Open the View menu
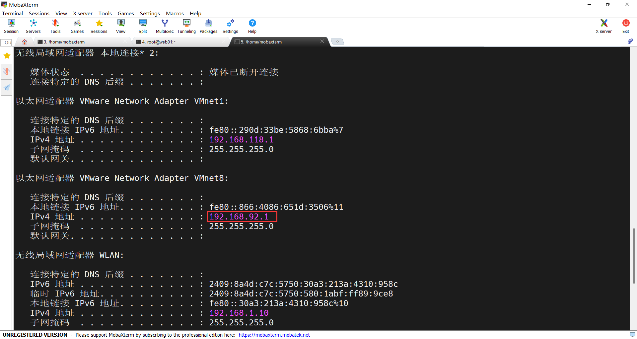The height and width of the screenshot is (339, 637). click(61, 13)
